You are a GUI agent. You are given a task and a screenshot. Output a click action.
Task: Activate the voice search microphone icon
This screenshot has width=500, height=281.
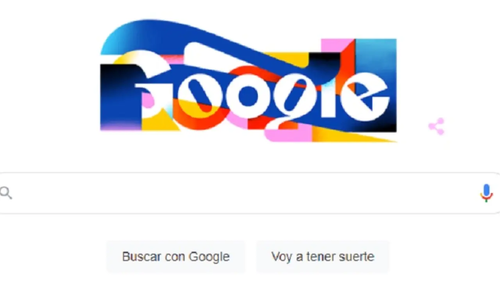[486, 193]
